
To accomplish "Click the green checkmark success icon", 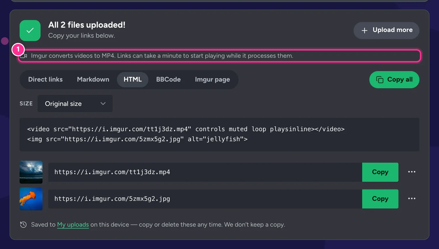I will click(30, 30).
